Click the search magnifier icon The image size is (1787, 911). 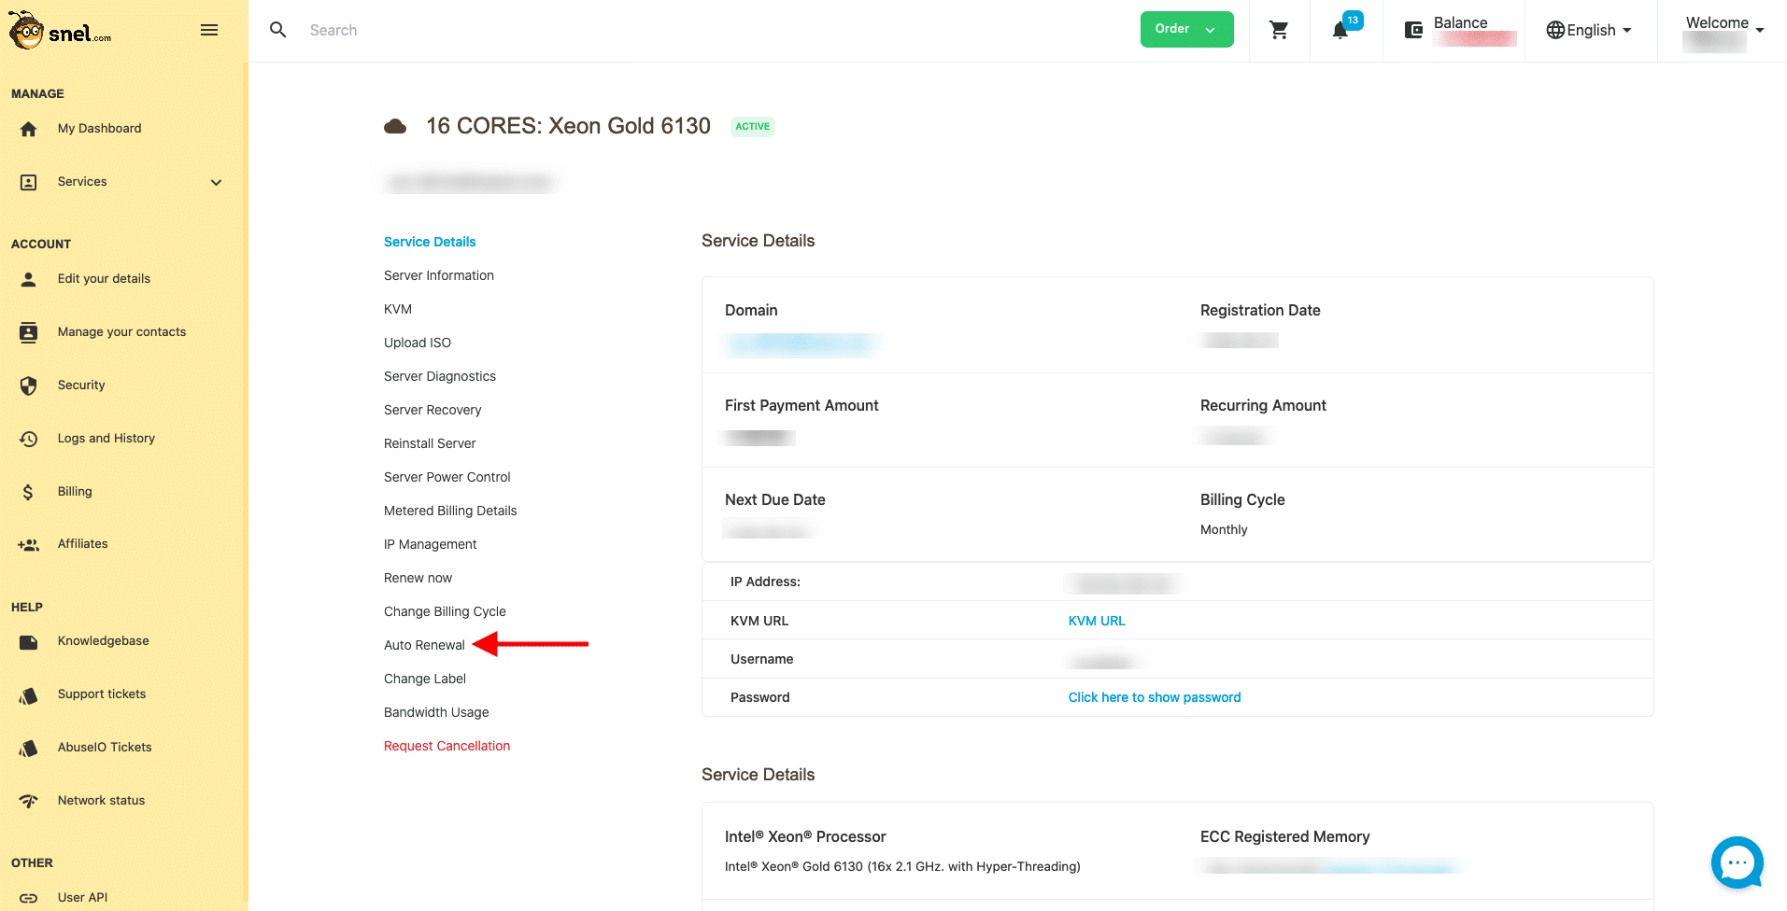tap(277, 30)
